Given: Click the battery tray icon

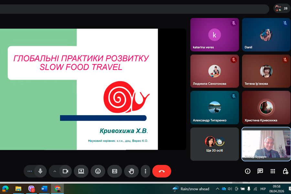Looking at the screenshot, I should click(x=242, y=189).
